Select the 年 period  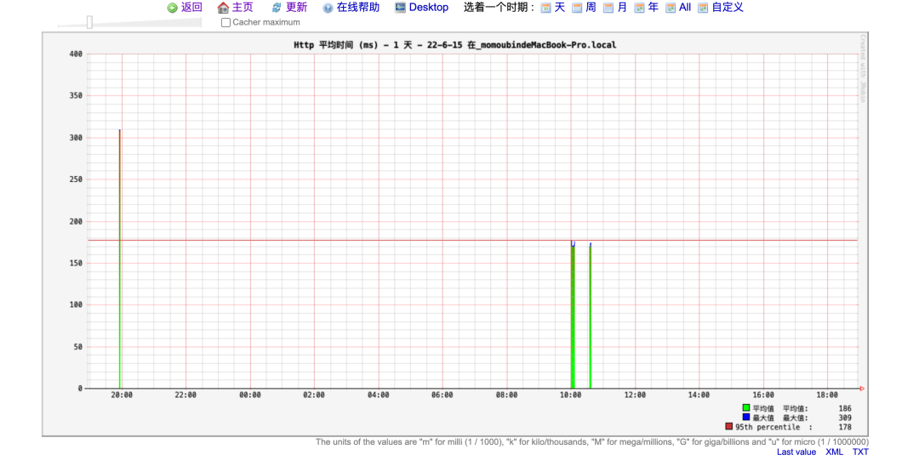[654, 7]
